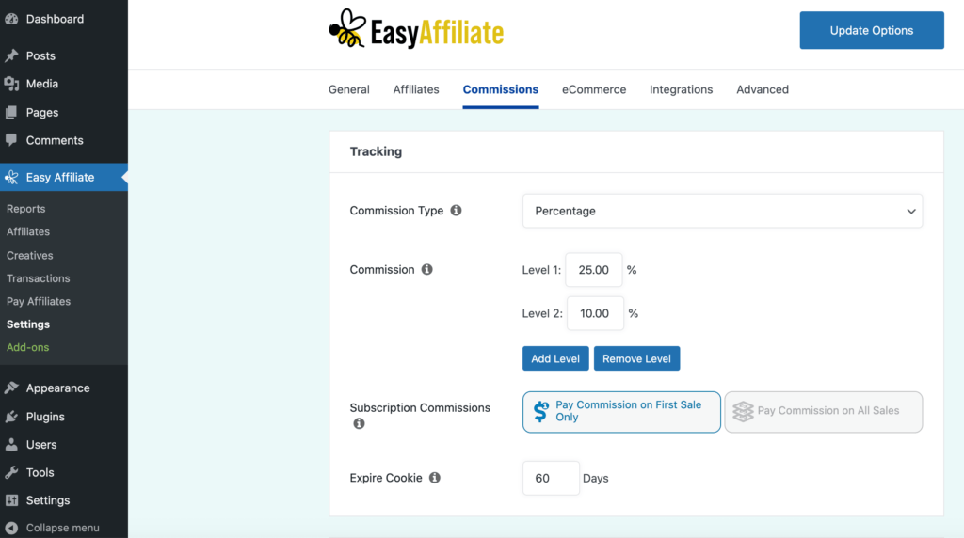Click the Days label beside cookie field
The image size is (964, 538).
click(x=595, y=478)
